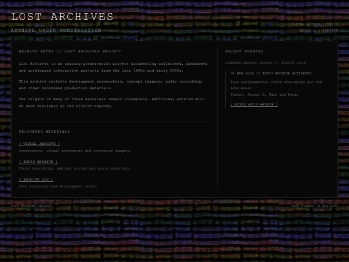Viewport: 349px width, 262px height.
Task: Follow the Access Audio Archive link
Action: pos(254,105)
